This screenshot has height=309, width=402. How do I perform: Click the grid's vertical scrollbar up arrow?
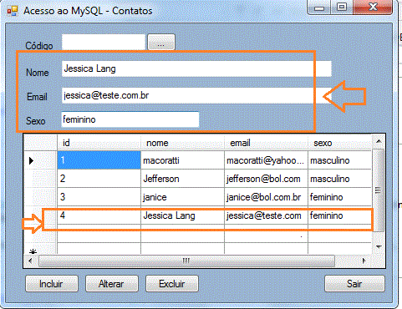point(379,141)
